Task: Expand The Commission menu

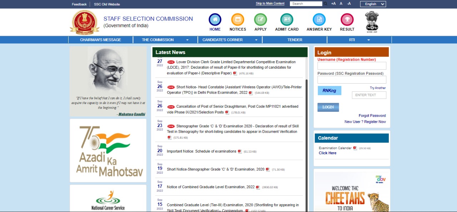Action: (x=165, y=40)
